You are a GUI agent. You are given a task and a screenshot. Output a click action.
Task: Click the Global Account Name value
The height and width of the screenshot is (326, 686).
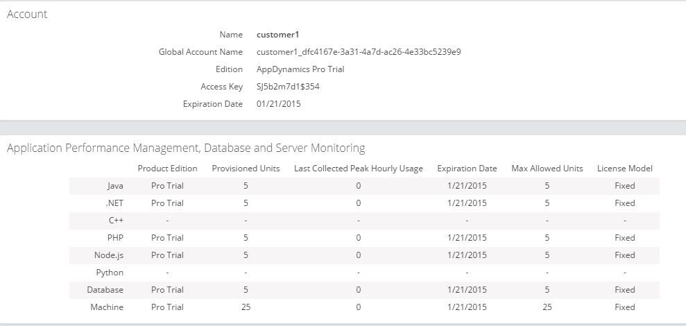pos(359,52)
